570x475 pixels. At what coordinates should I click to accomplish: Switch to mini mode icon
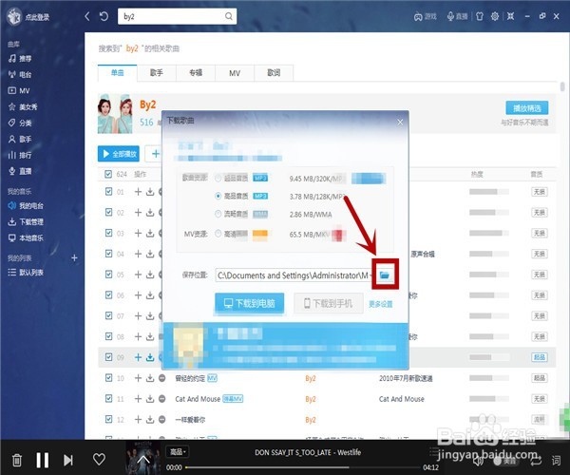tap(511, 16)
